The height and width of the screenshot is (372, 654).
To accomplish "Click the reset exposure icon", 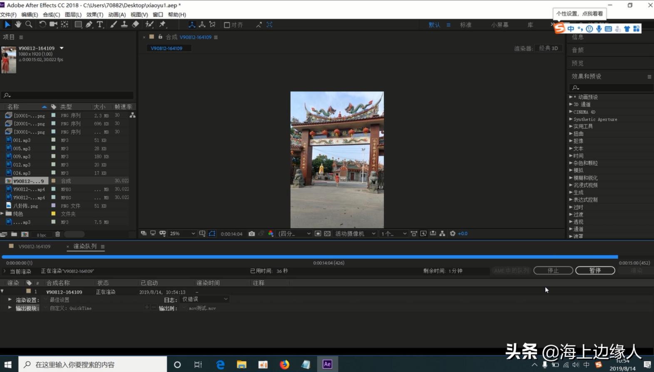I will coord(453,234).
